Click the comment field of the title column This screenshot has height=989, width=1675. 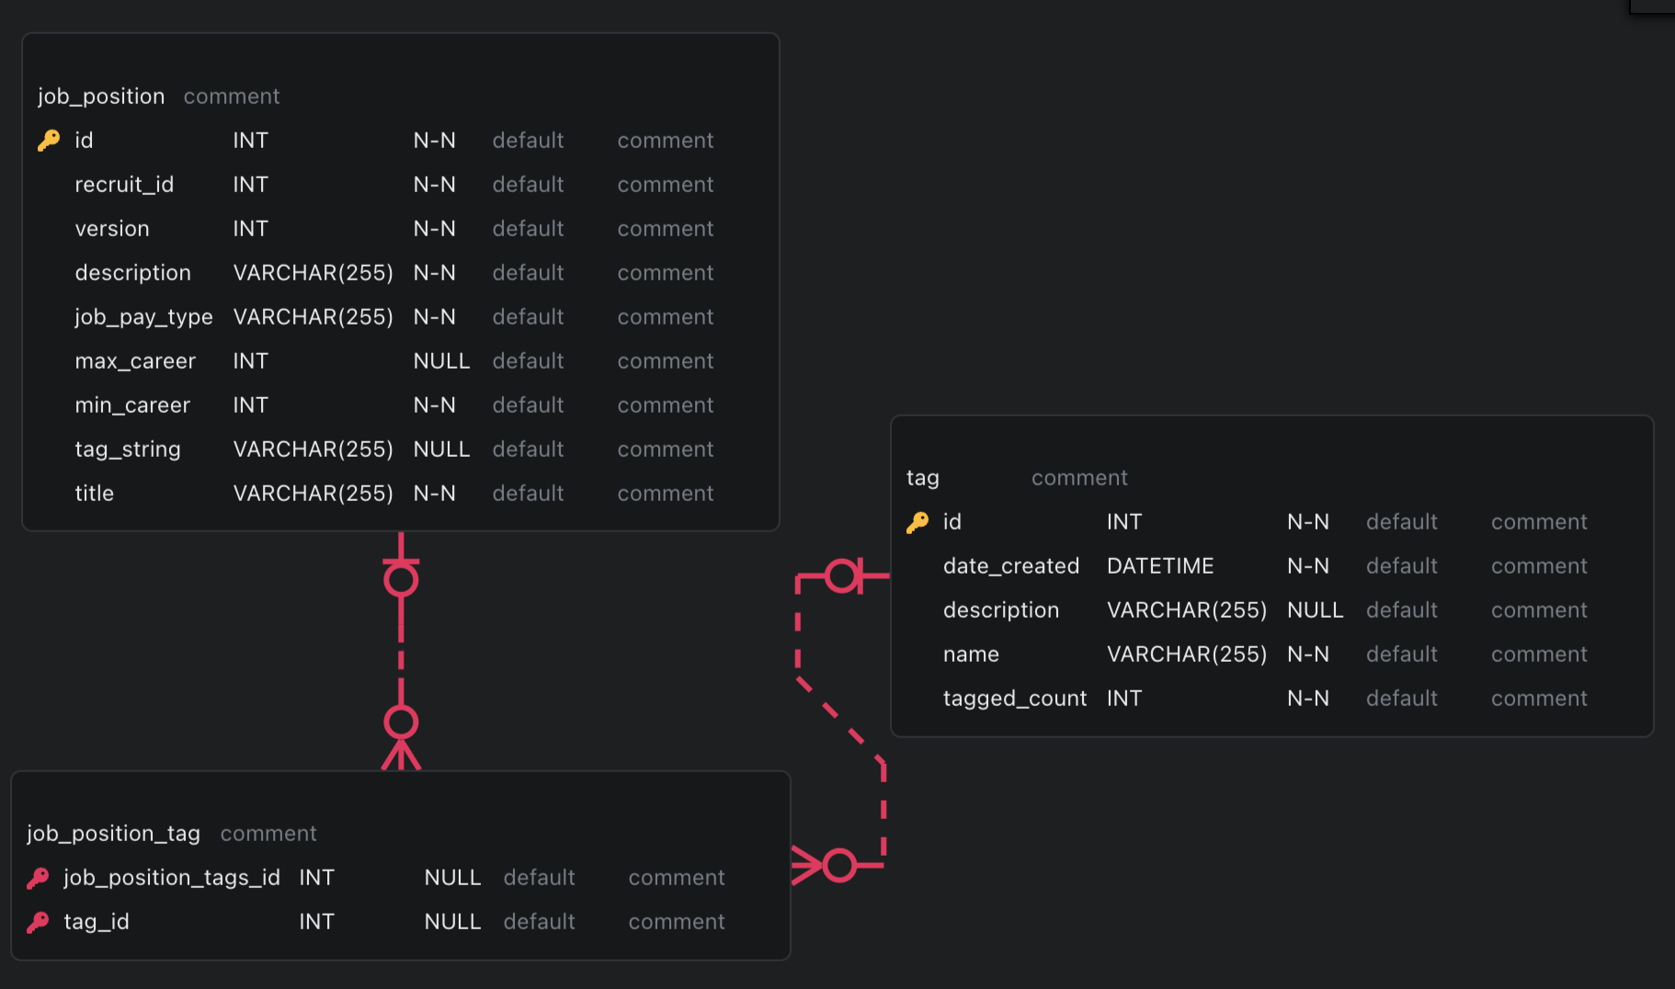(665, 494)
